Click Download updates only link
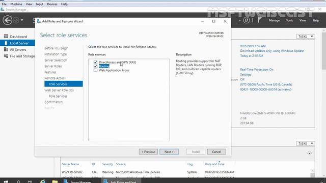This screenshot has height=183, width=326. pyautogui.click(x=272, y=51)
